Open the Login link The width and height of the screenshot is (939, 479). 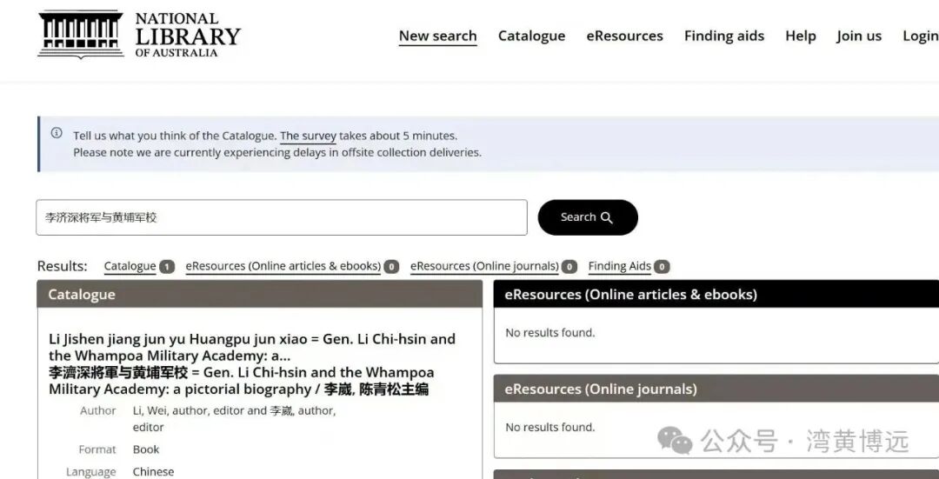921,36
